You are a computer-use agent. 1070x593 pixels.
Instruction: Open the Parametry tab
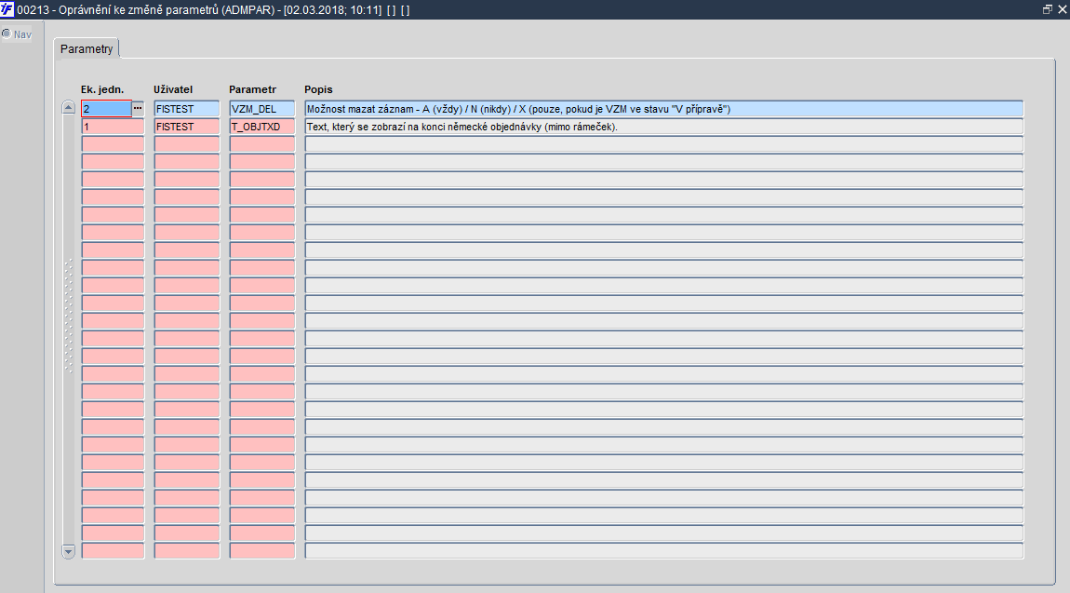point(87,49)
